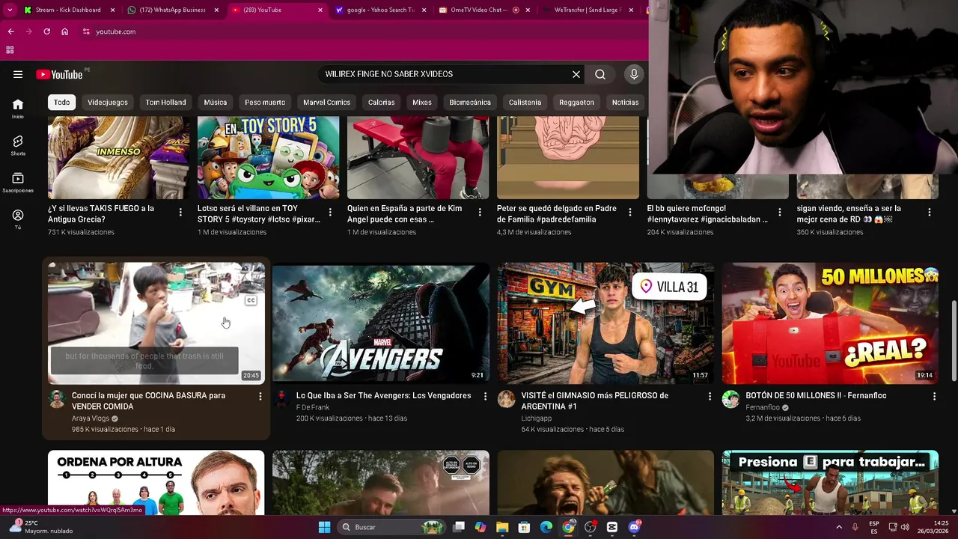Go to Inicio in the sidebar
This screenshot has height=539, width=958.
[18, 109]
